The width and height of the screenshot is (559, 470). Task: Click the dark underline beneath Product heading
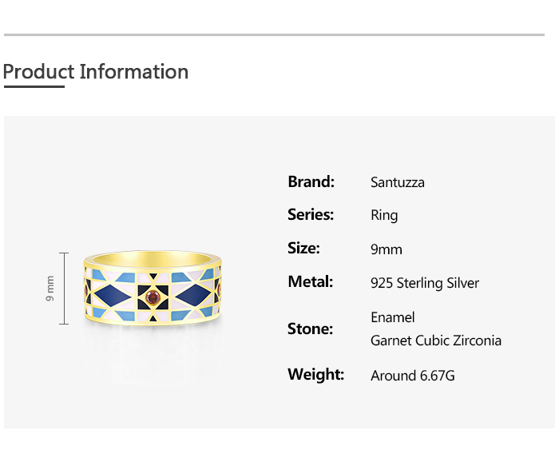[x=34, y=86]
